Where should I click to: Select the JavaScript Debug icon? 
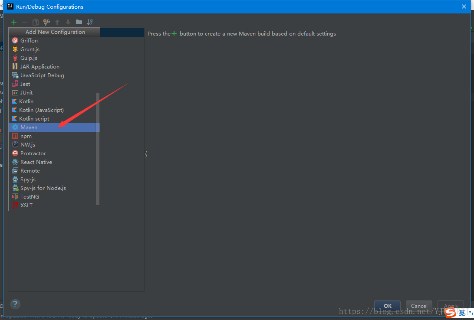click(x=15, y=75)
